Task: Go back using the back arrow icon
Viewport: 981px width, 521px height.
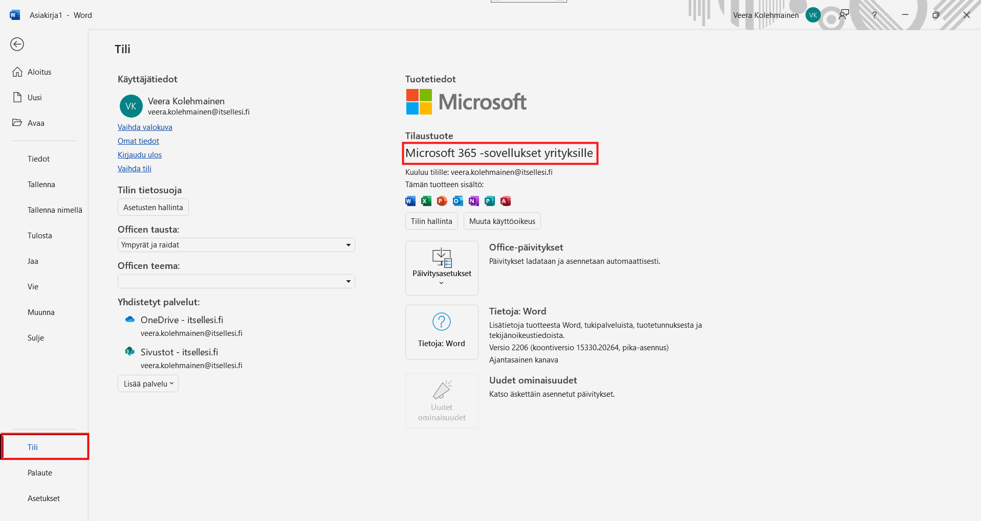Action: coord(17,44)
